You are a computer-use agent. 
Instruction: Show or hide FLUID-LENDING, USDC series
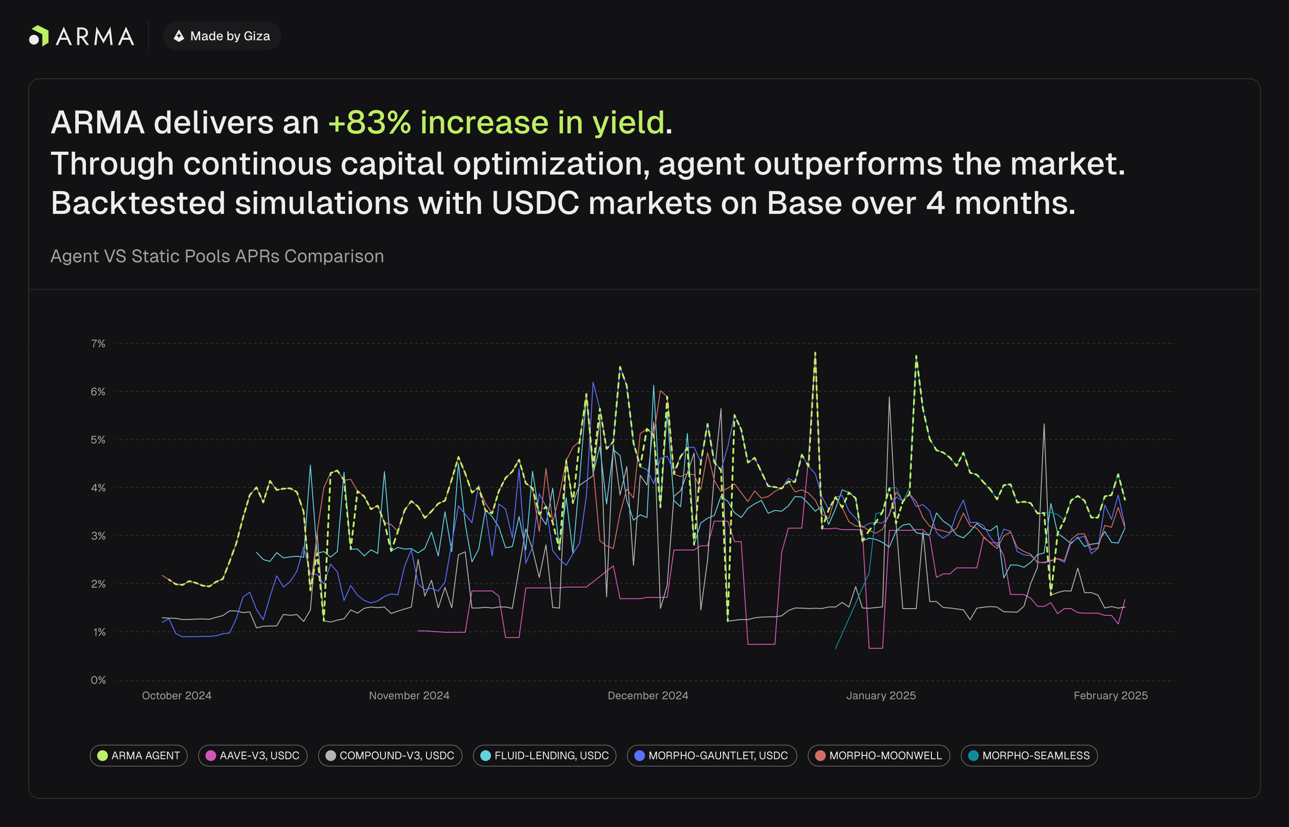(x=545, y=755)
